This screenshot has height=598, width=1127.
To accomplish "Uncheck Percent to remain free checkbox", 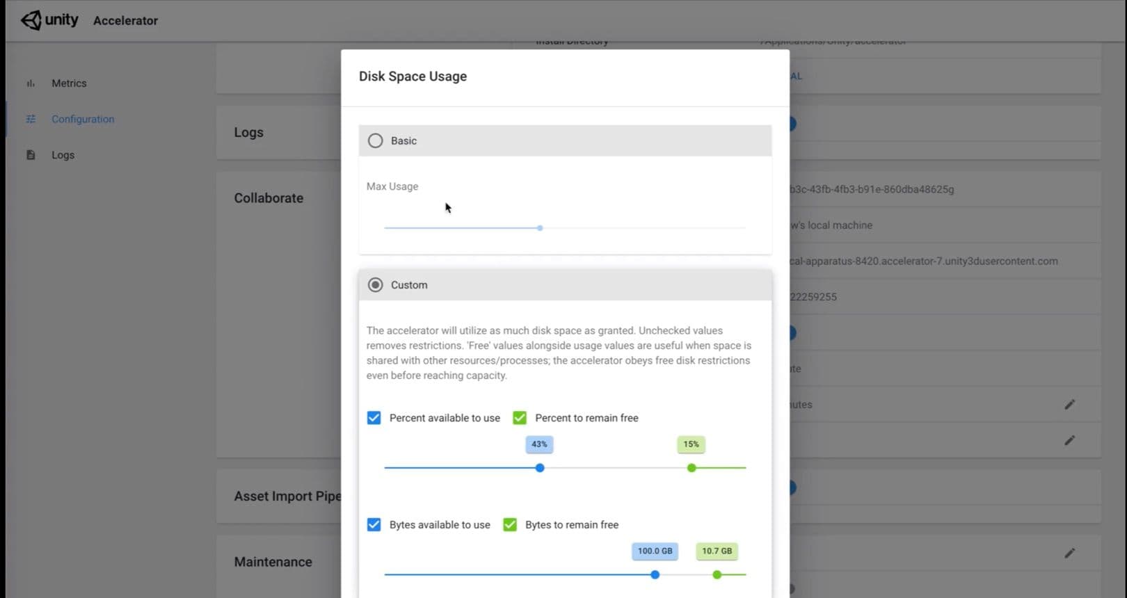I will (520, 418).
